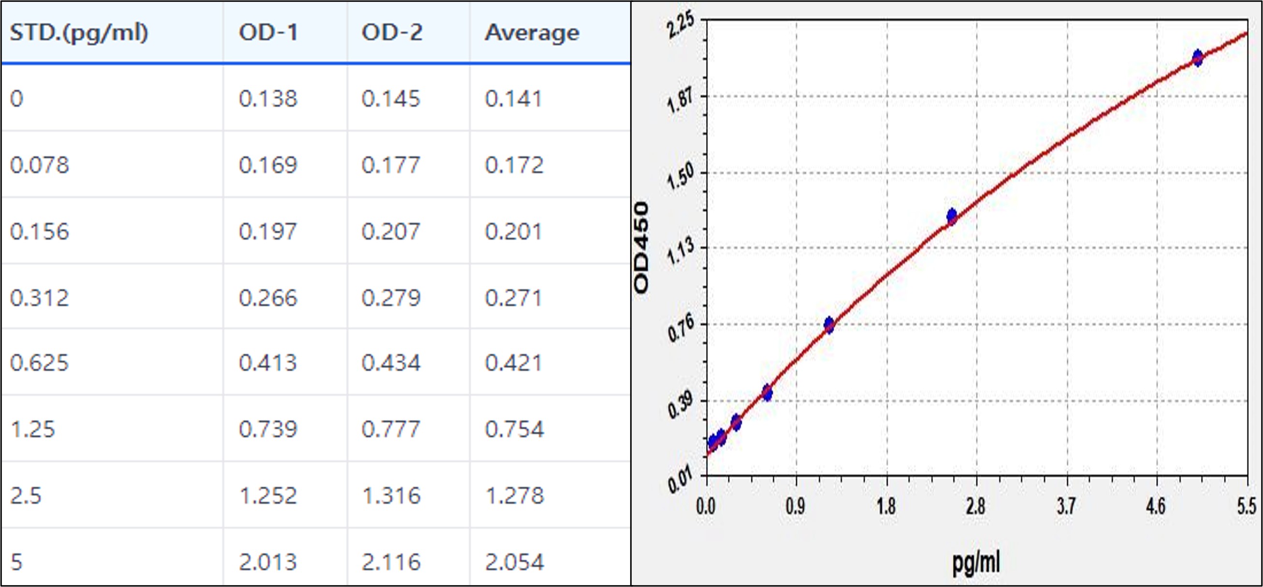Select the OD-1 value 0.739
Viewport: 1263px width, 587px height.
click(268, 429)
